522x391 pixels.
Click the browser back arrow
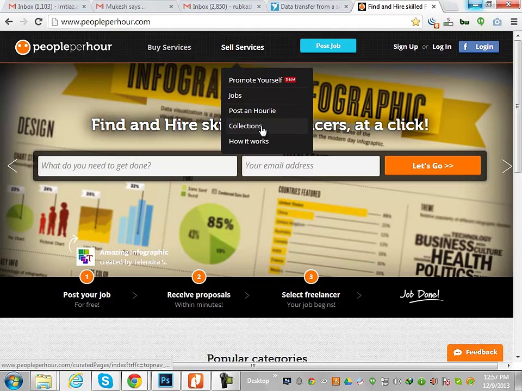[9, 22]
